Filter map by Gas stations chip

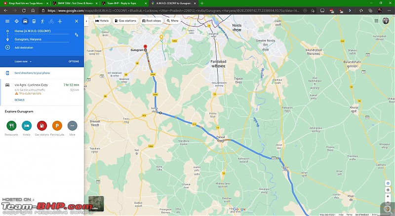[125, 21]
